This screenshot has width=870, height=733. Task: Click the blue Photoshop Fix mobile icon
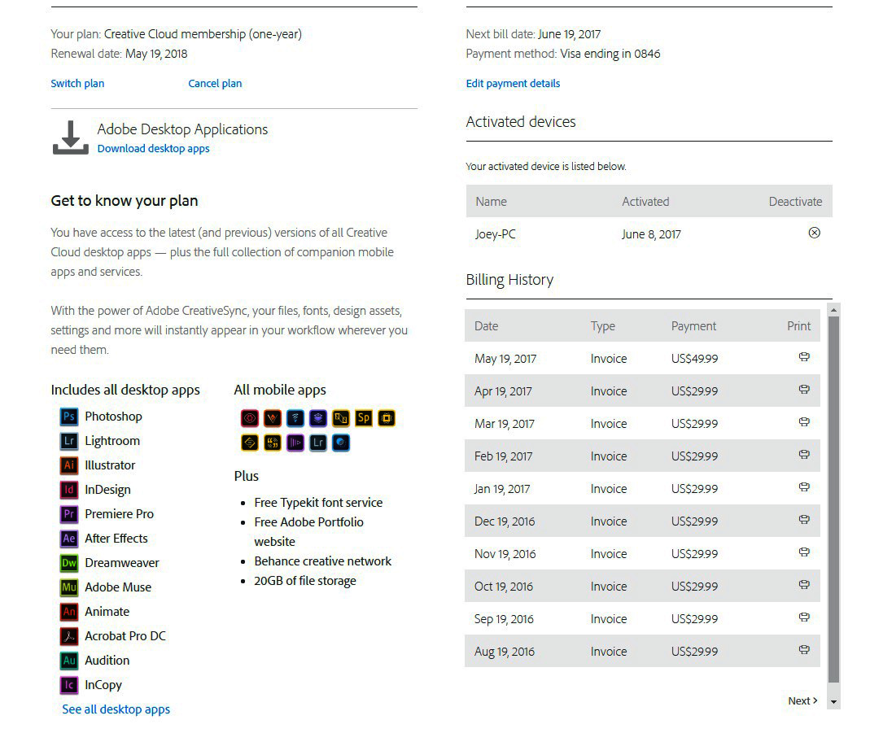pyautogui.click(x=341, y=443)
